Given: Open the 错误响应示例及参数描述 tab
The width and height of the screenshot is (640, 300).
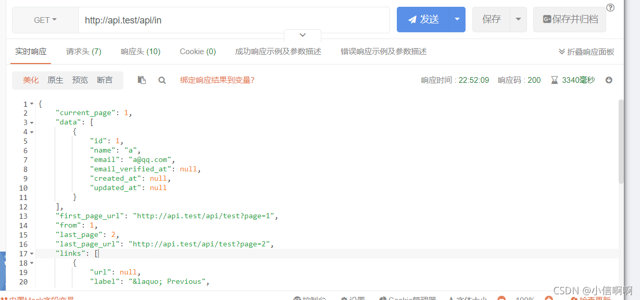Looking at the screenshot, I should click(384, 52).
